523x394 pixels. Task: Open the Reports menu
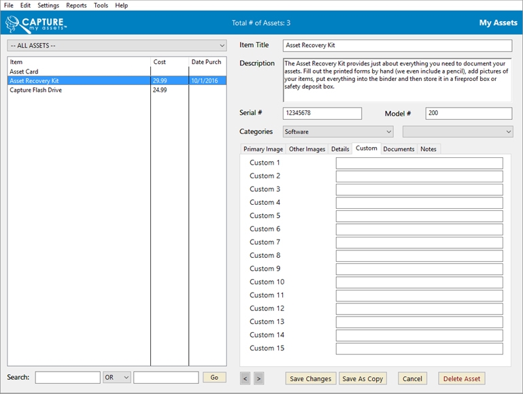[76, 5]
